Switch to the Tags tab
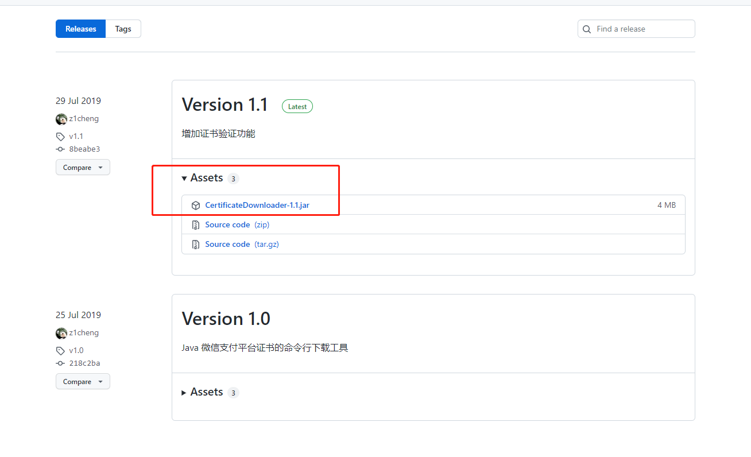The width and height of the screenshot is (751, 457). [x=123, y=29]
